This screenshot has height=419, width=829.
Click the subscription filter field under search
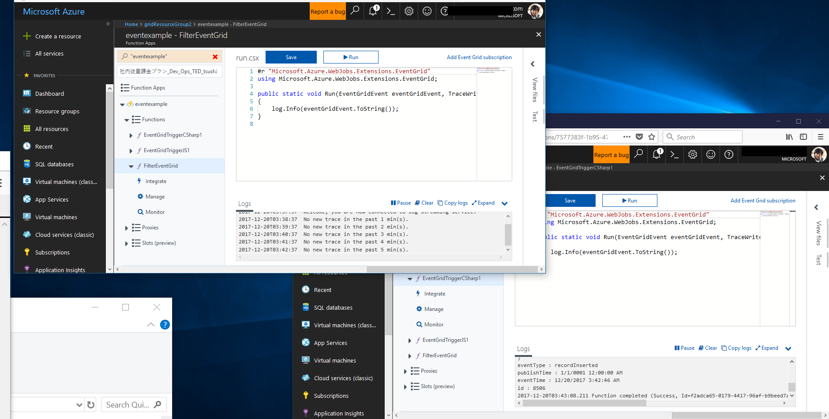[x=169, y=71]
